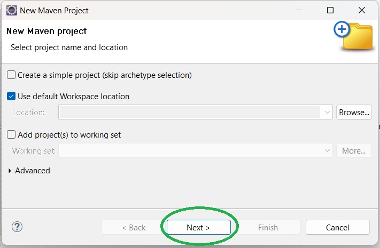Open the Working set dropdown arrow
The height and width of the screenshot is (248, 380).
click(x=327, y=151)
